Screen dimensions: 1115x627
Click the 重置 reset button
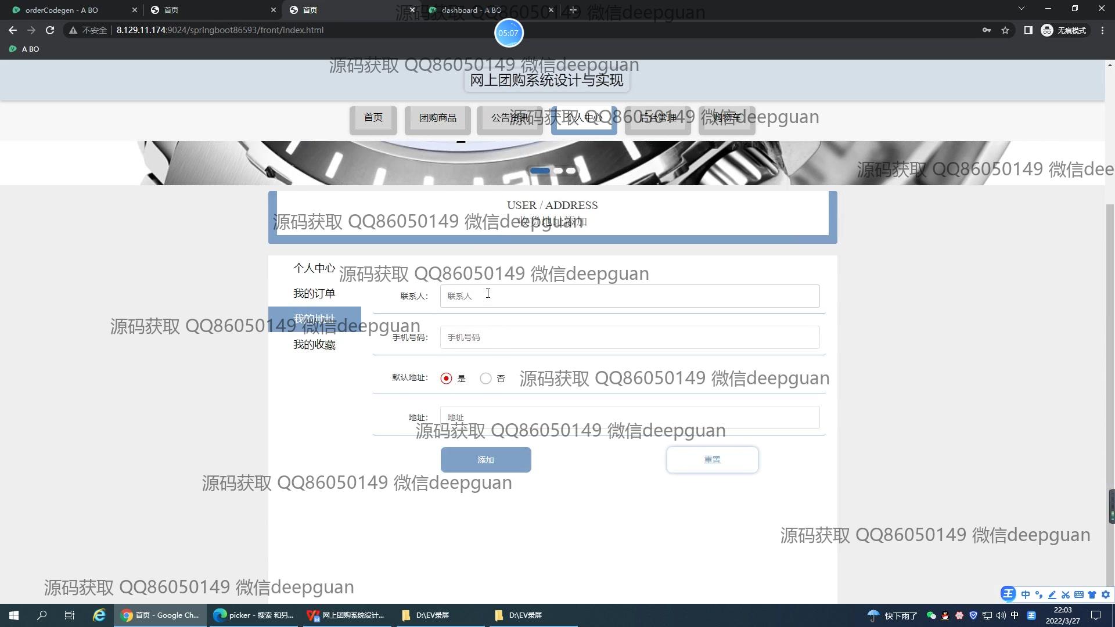tap(712, 460)
